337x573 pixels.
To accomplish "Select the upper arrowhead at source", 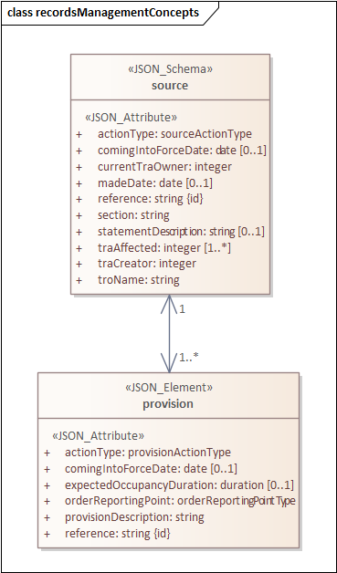I will point(169,304).
